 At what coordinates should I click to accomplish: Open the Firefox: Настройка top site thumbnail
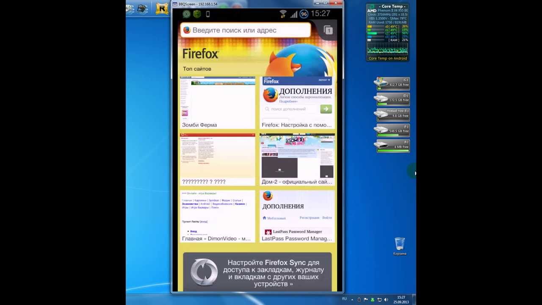[x=297, y=103]
